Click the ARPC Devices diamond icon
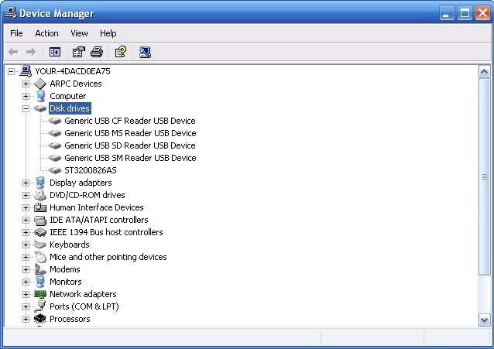494x349 pixels. click(x=40, y=84)
